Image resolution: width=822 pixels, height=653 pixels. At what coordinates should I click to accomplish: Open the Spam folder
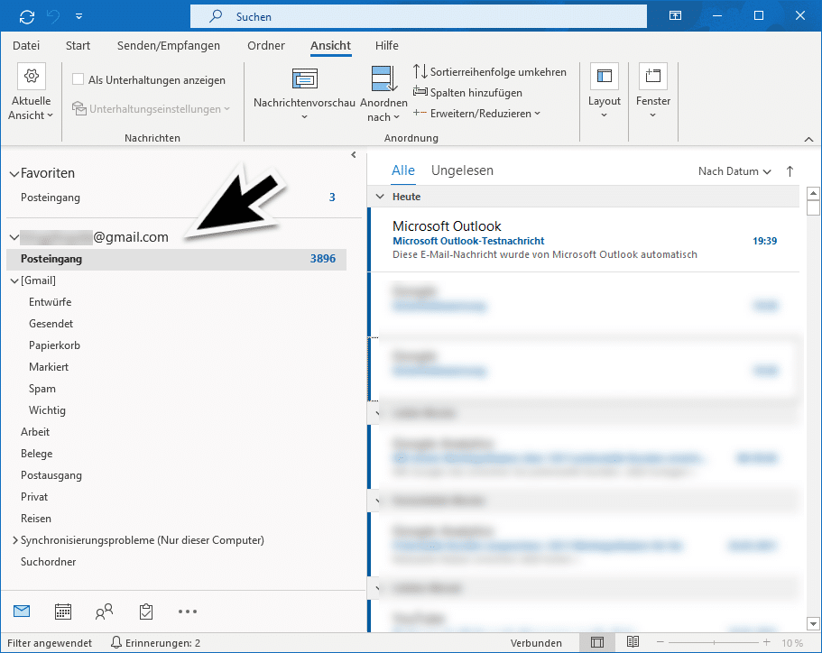pyautogui.click(x=42, y=389)
